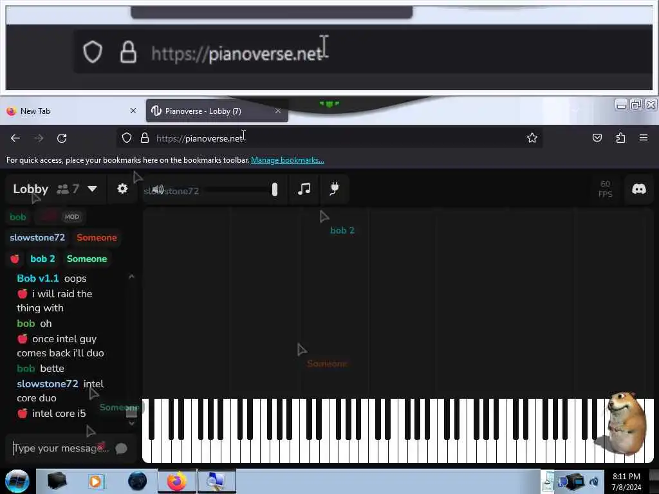Select the apple emoji user tag
659x494 pixels.
point(15,259)
